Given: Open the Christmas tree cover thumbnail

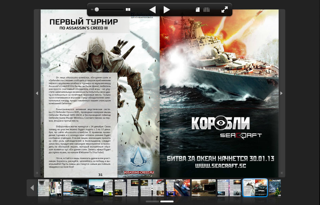Looking at the screenshot, I should pyautogui.click(x=275, y=188).
